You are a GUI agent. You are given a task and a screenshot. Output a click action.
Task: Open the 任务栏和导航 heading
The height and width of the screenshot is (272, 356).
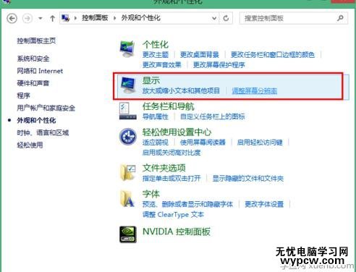pyautogui.click(x=169, y=106)
